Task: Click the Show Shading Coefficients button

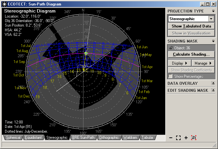Action: pos(191,70)
